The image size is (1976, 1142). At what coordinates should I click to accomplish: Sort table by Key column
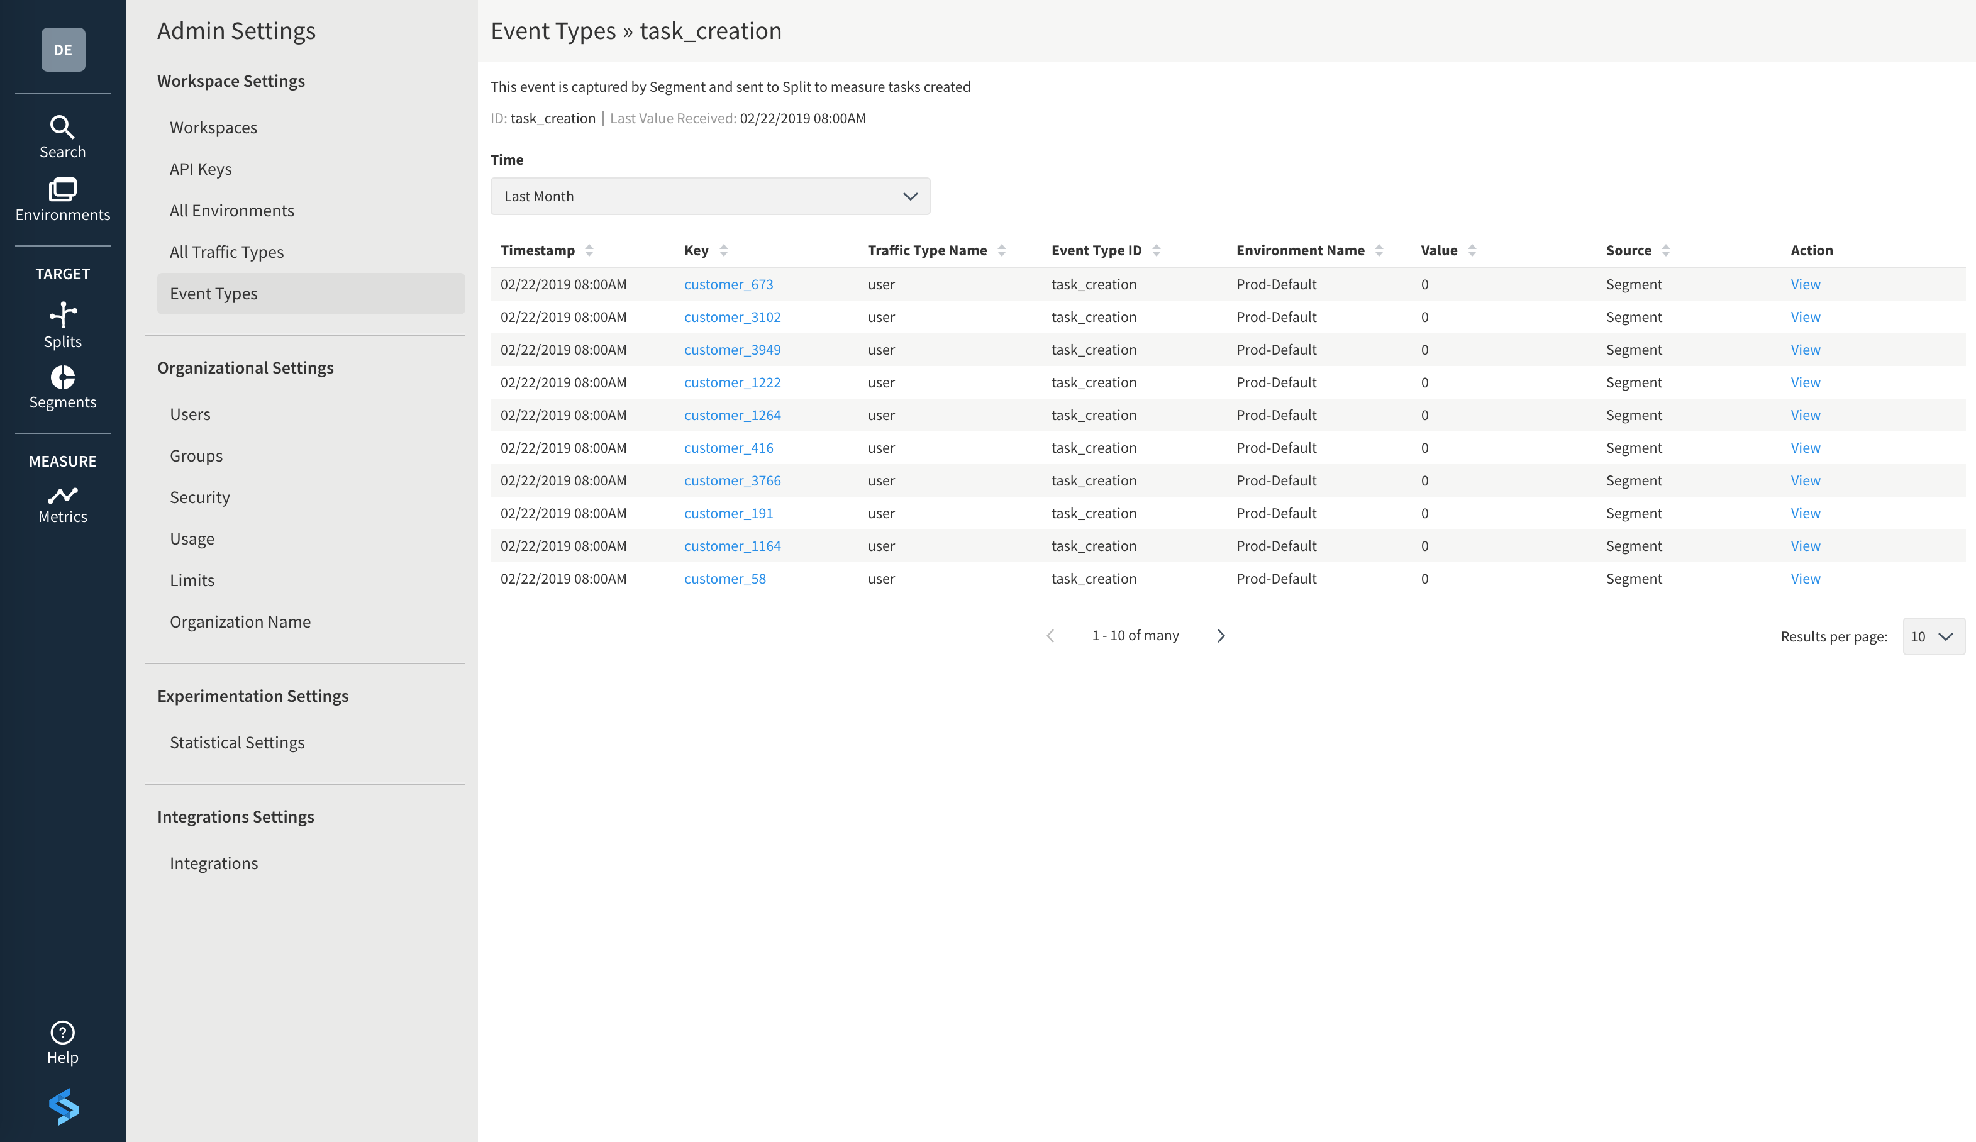[724, 250]
